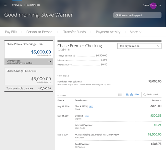The height and width of the screenshot is (150, 166).
Task: Click the print icon in Posted toolbar
Action: pyautogui.click(x=127, y=94)
